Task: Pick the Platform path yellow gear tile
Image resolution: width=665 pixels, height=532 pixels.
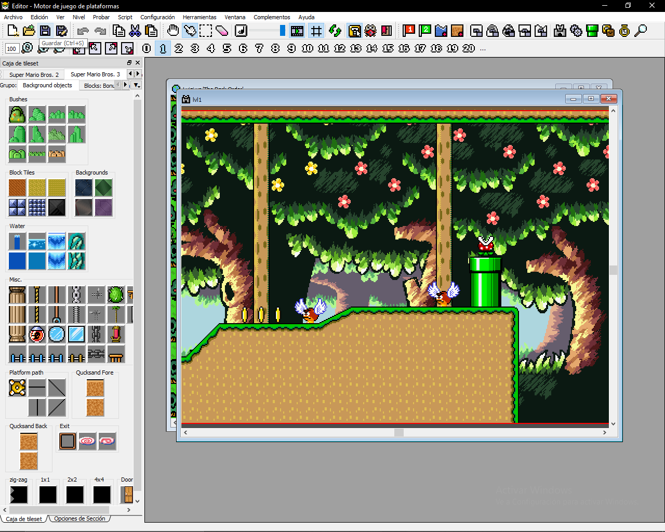Action: [17, 388]
